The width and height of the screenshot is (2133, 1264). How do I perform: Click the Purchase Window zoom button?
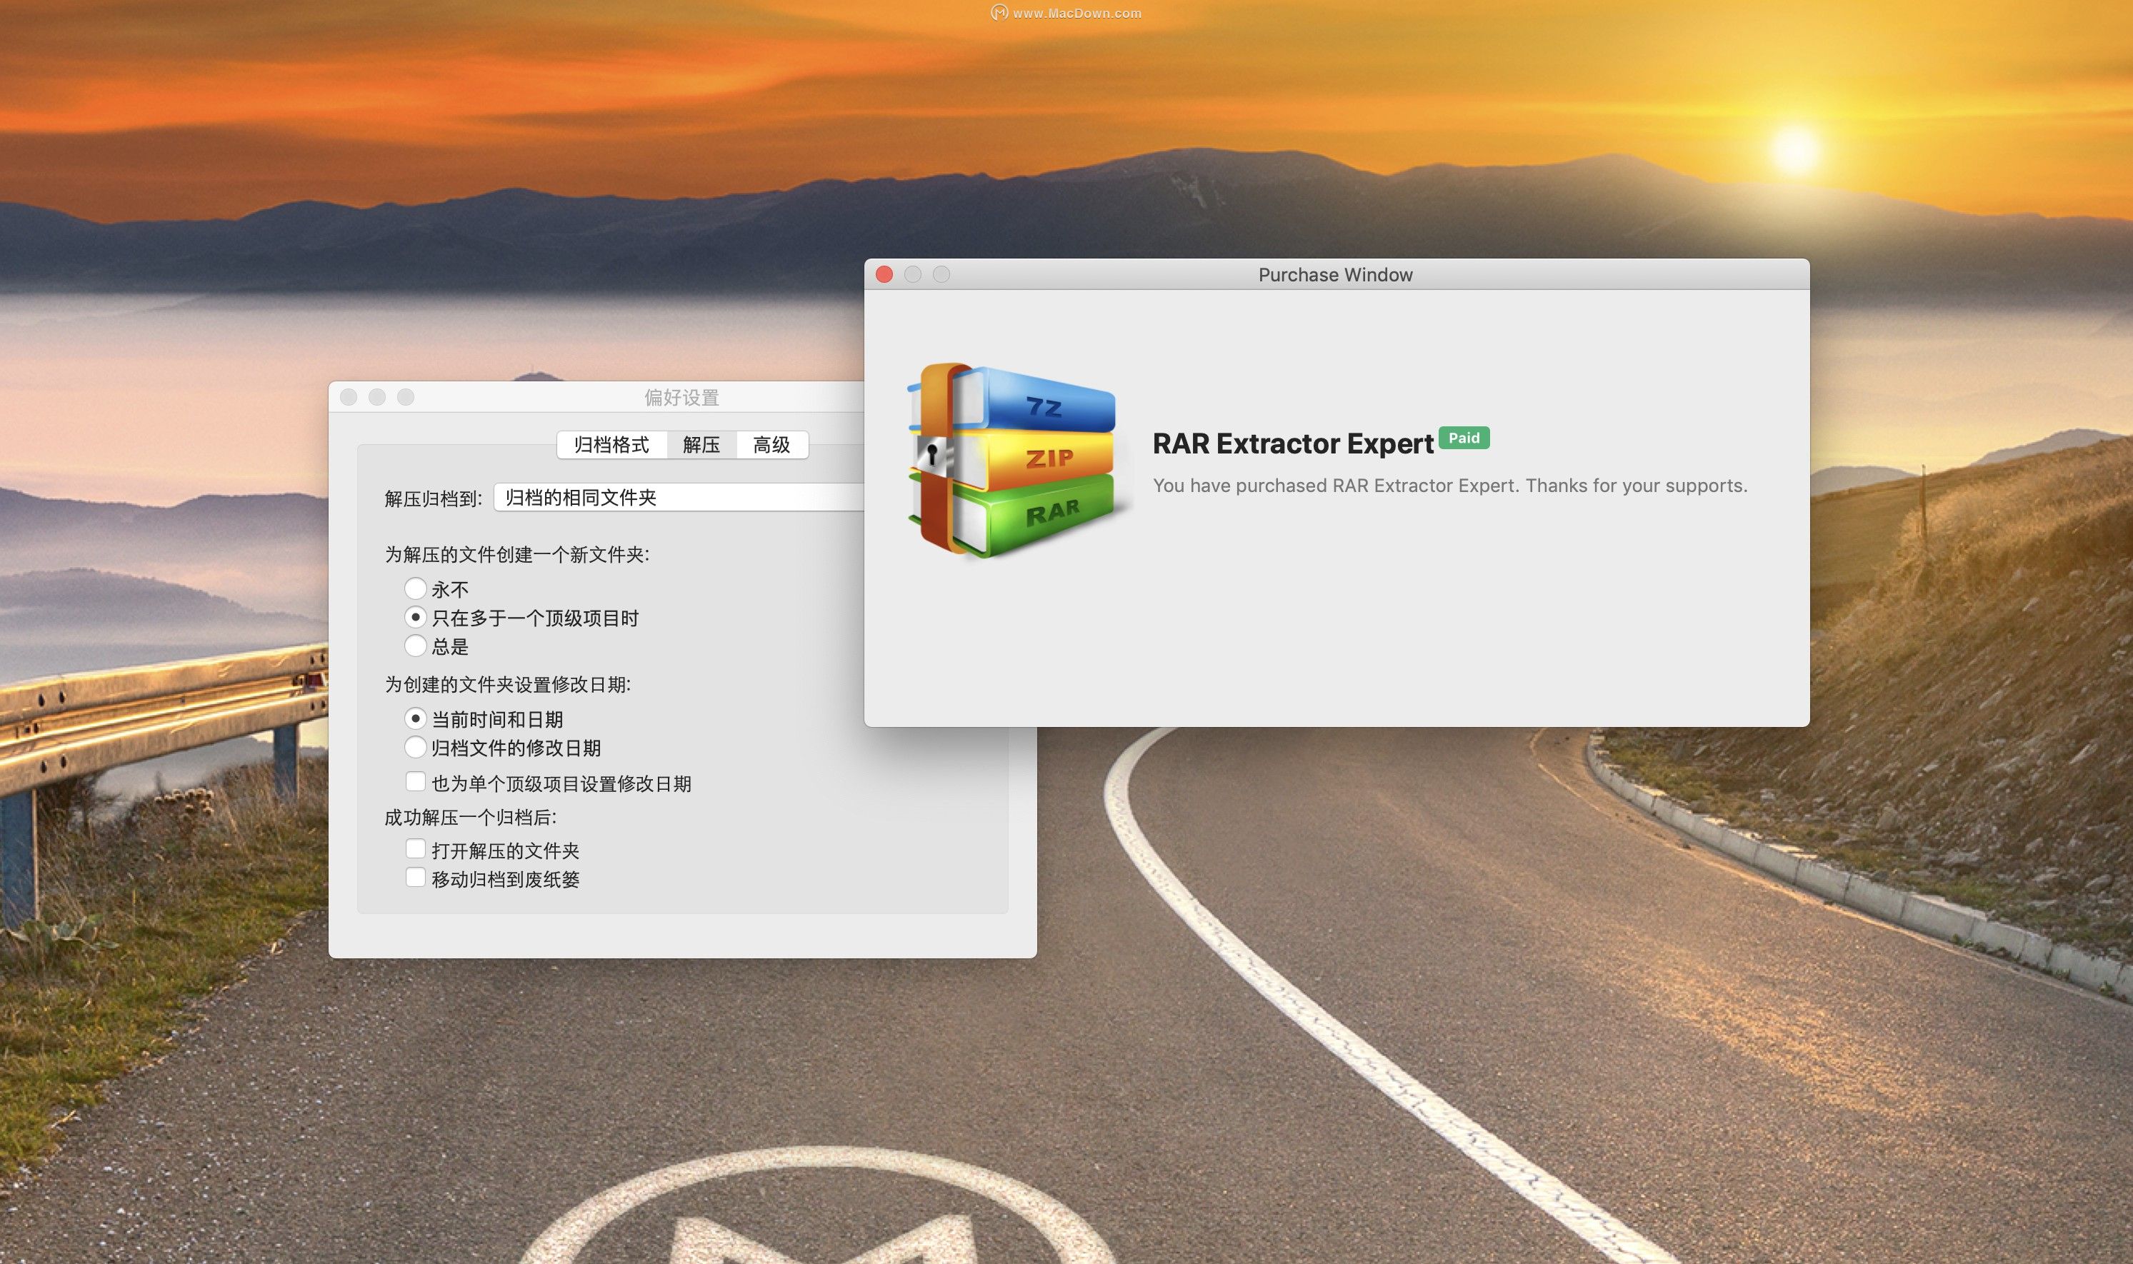tap(941, 274)
